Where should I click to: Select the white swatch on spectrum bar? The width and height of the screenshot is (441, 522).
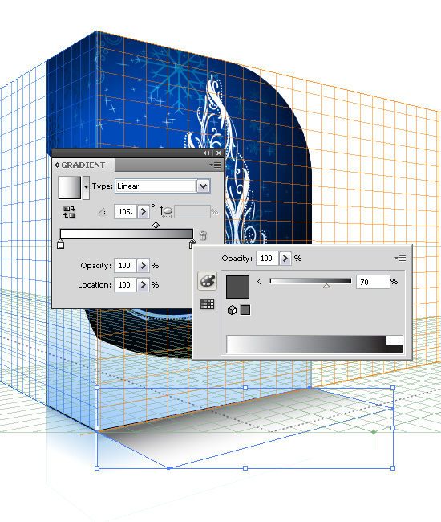[x=394, y=341]
